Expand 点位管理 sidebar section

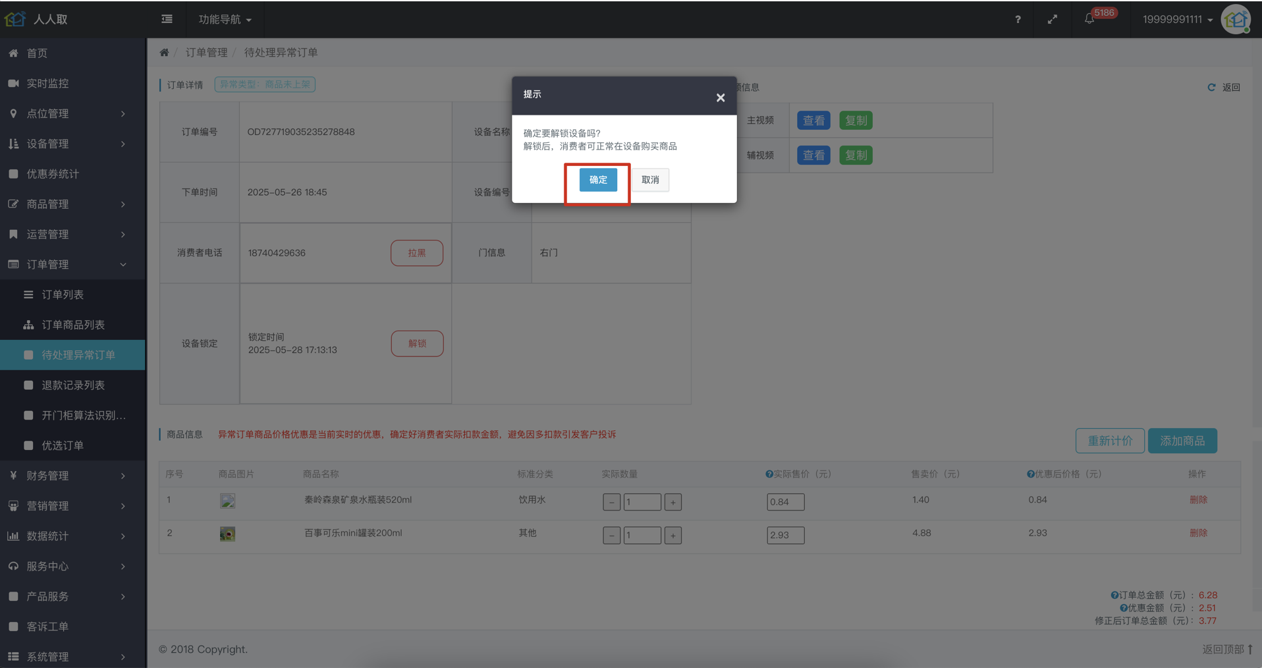coord(72,114)
